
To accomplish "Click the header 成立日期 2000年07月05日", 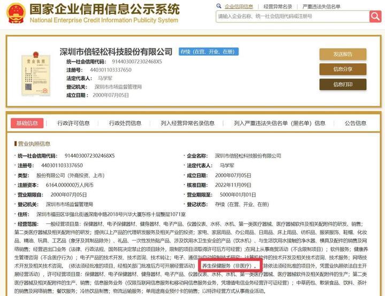I will tap(111, 95).
